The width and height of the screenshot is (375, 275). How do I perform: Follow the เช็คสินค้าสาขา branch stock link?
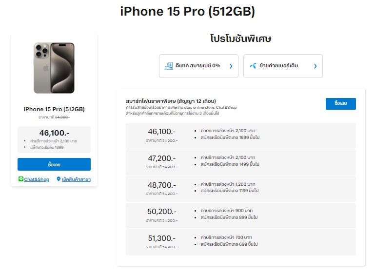point(76,179)
